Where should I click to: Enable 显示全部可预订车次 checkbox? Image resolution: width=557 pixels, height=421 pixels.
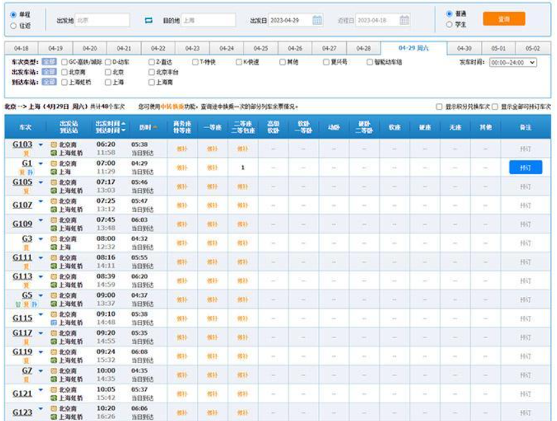(496, 106)
